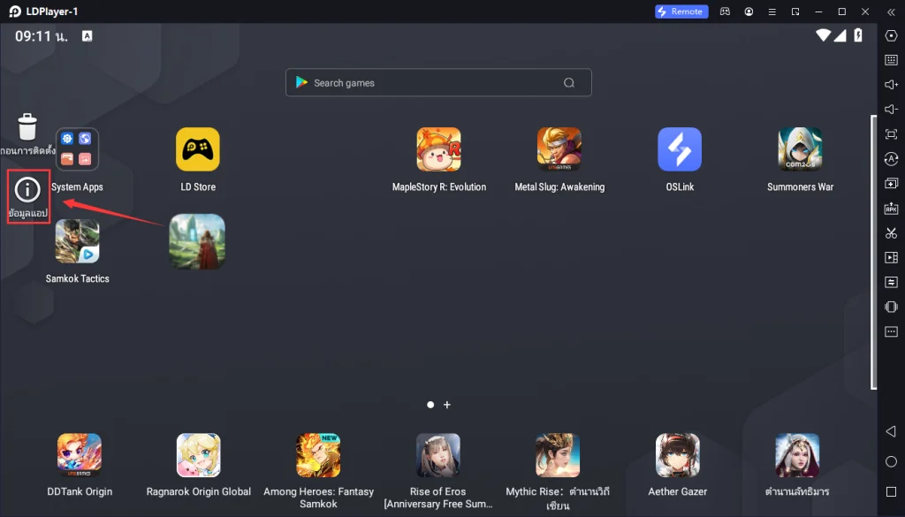Open synchronizer tool icon
905x517 pixels.
891,282
